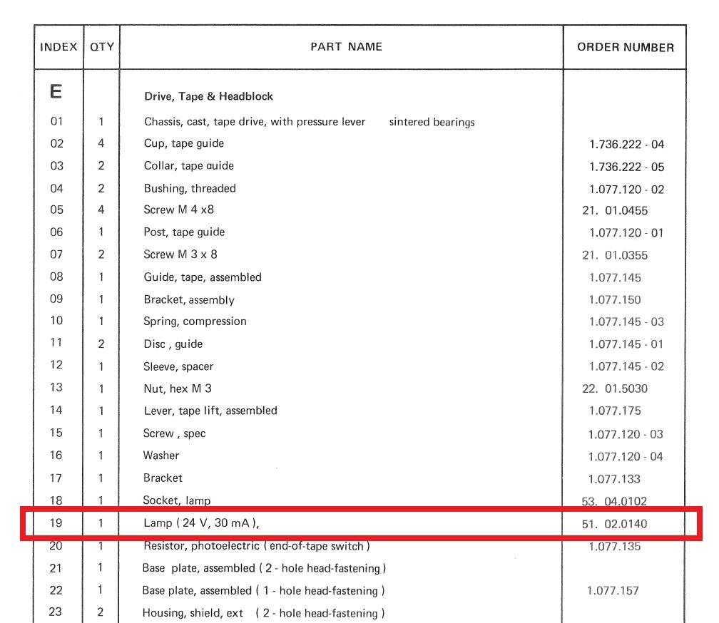
Task: Click the ORDER NUMBER column header
Action: (x=625, y=48)
